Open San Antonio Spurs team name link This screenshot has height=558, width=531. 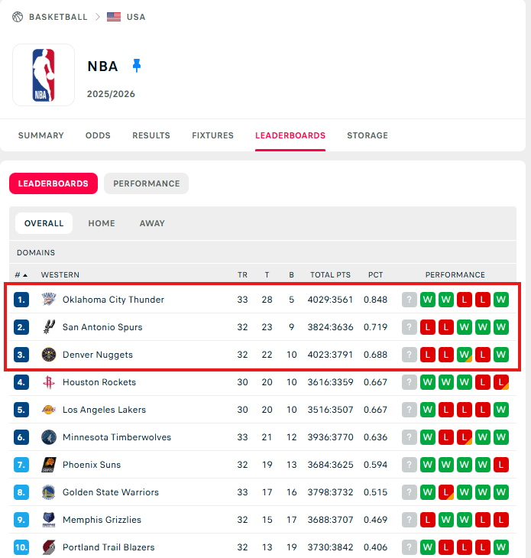102,327
